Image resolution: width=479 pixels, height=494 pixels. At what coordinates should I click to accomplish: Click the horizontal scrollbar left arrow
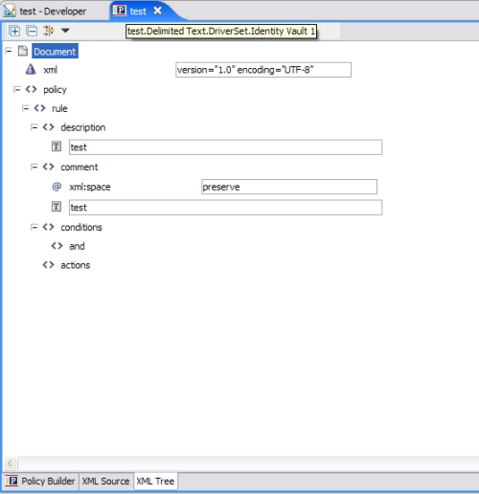(11, 463)
